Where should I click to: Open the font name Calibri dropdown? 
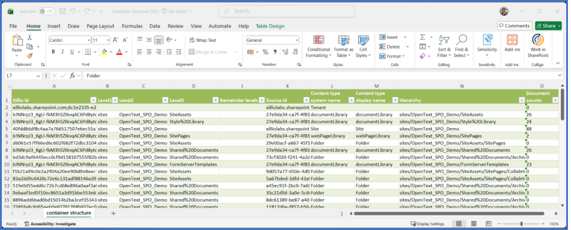(x=88, y=40)
